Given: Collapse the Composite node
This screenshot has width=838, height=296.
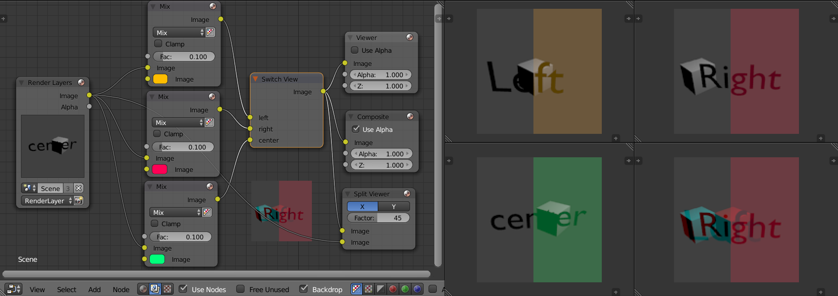Looking at the screenshot, I should pos(351,117).
